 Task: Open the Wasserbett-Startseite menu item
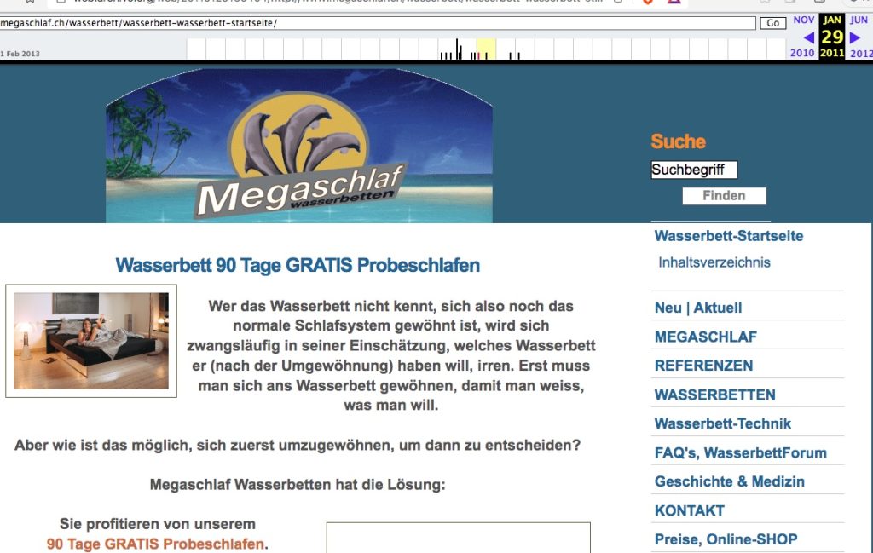point(728,236)
